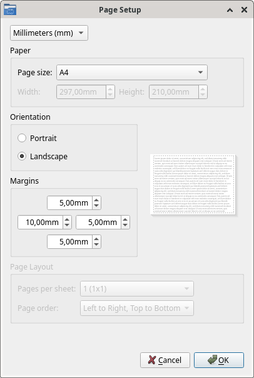This screenshot has height=378, width=254.
Task: Click the right margin input field
Action: (x=99, y=223)
